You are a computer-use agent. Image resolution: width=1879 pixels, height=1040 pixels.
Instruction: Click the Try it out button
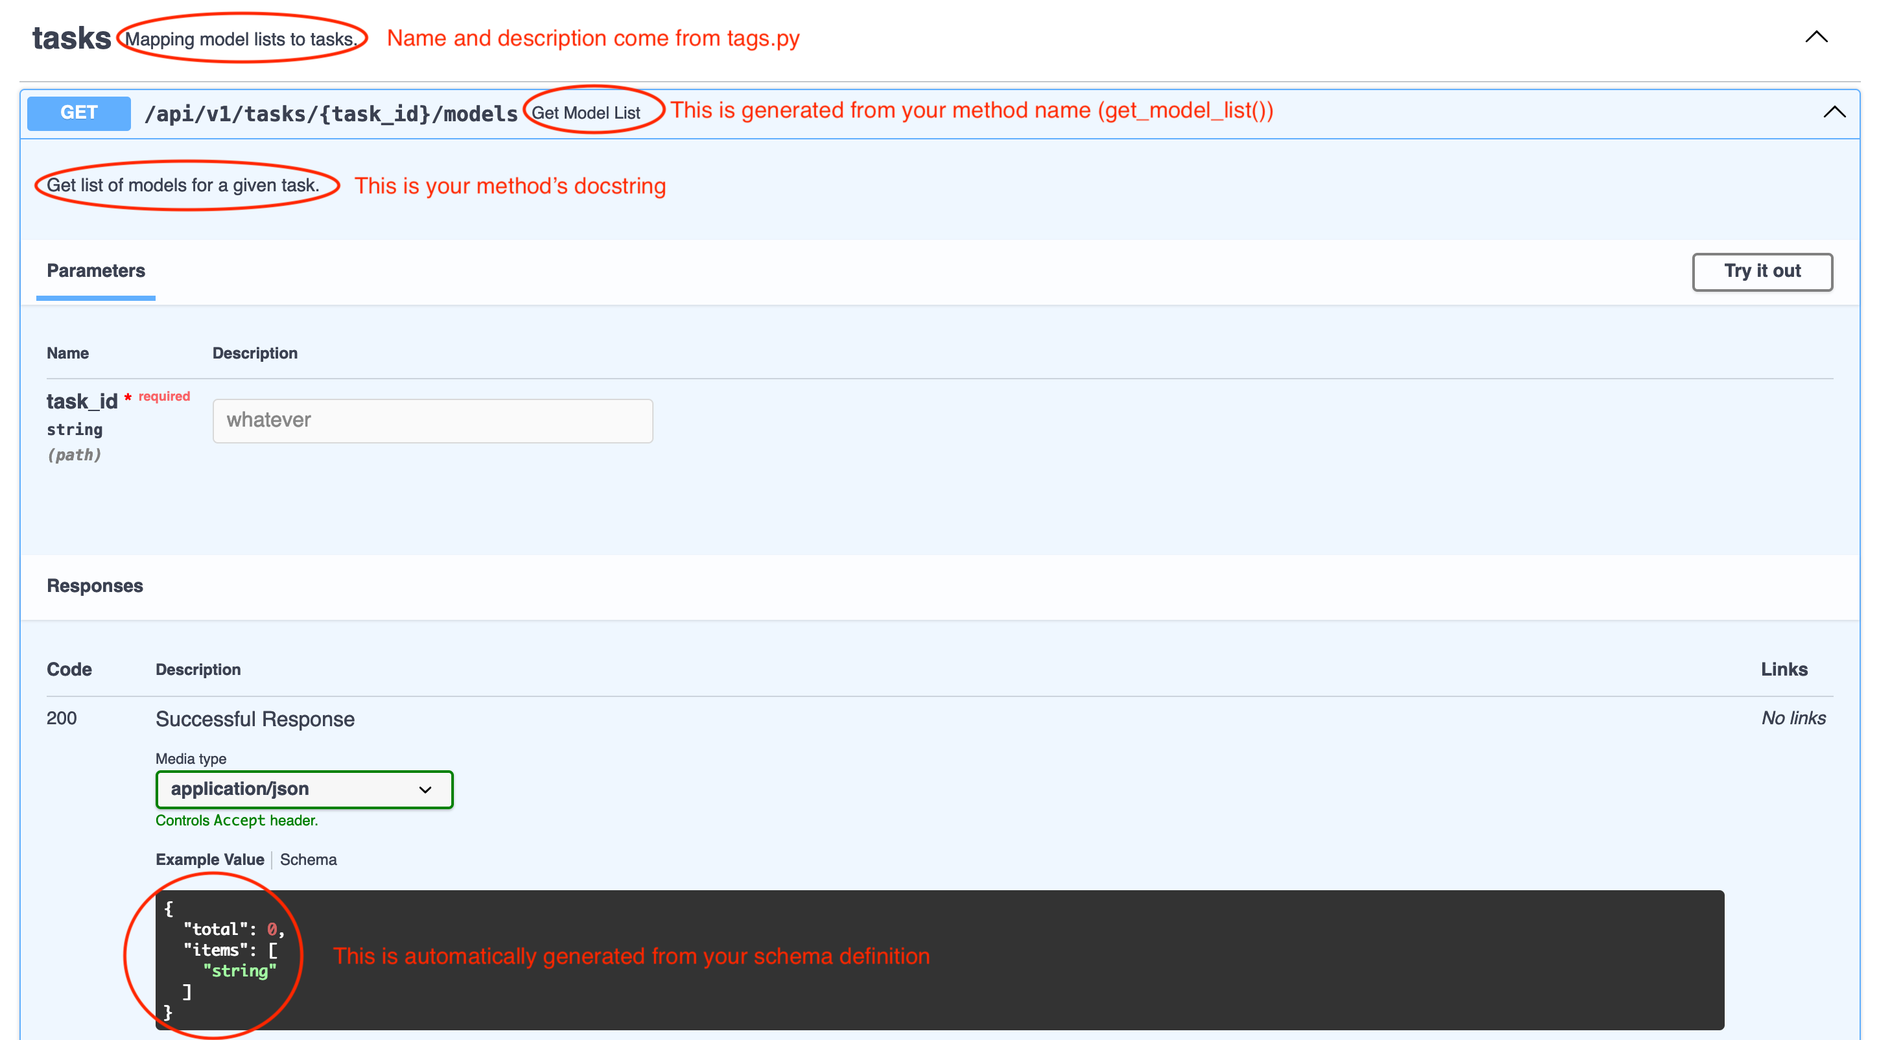(x=1765, y=270)
